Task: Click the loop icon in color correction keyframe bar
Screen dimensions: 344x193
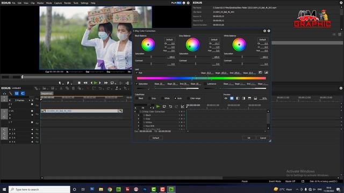Action: (x=164, y=106)
